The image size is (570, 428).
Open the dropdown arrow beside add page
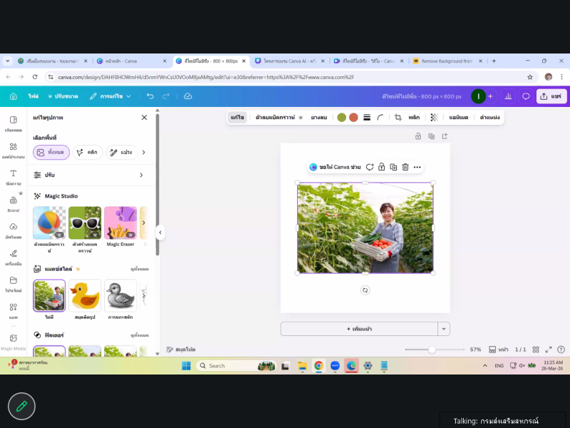pyautogui.click(x=444, y=329)
